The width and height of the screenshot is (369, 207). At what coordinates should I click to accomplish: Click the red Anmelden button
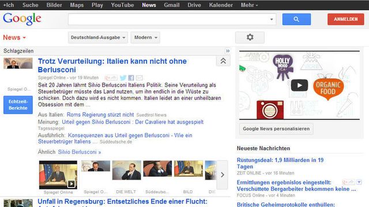point(346,19)
